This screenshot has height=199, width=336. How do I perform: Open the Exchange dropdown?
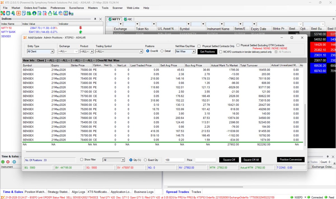click(x=76, y=51)
